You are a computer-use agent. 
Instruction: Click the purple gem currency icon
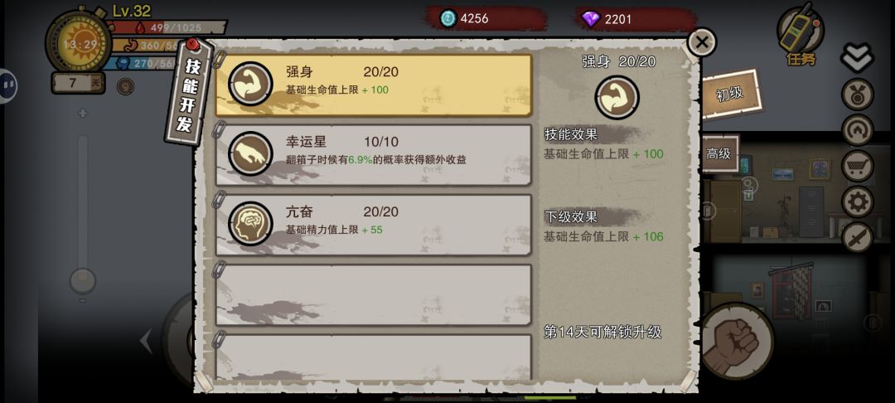tap(591, 19)
